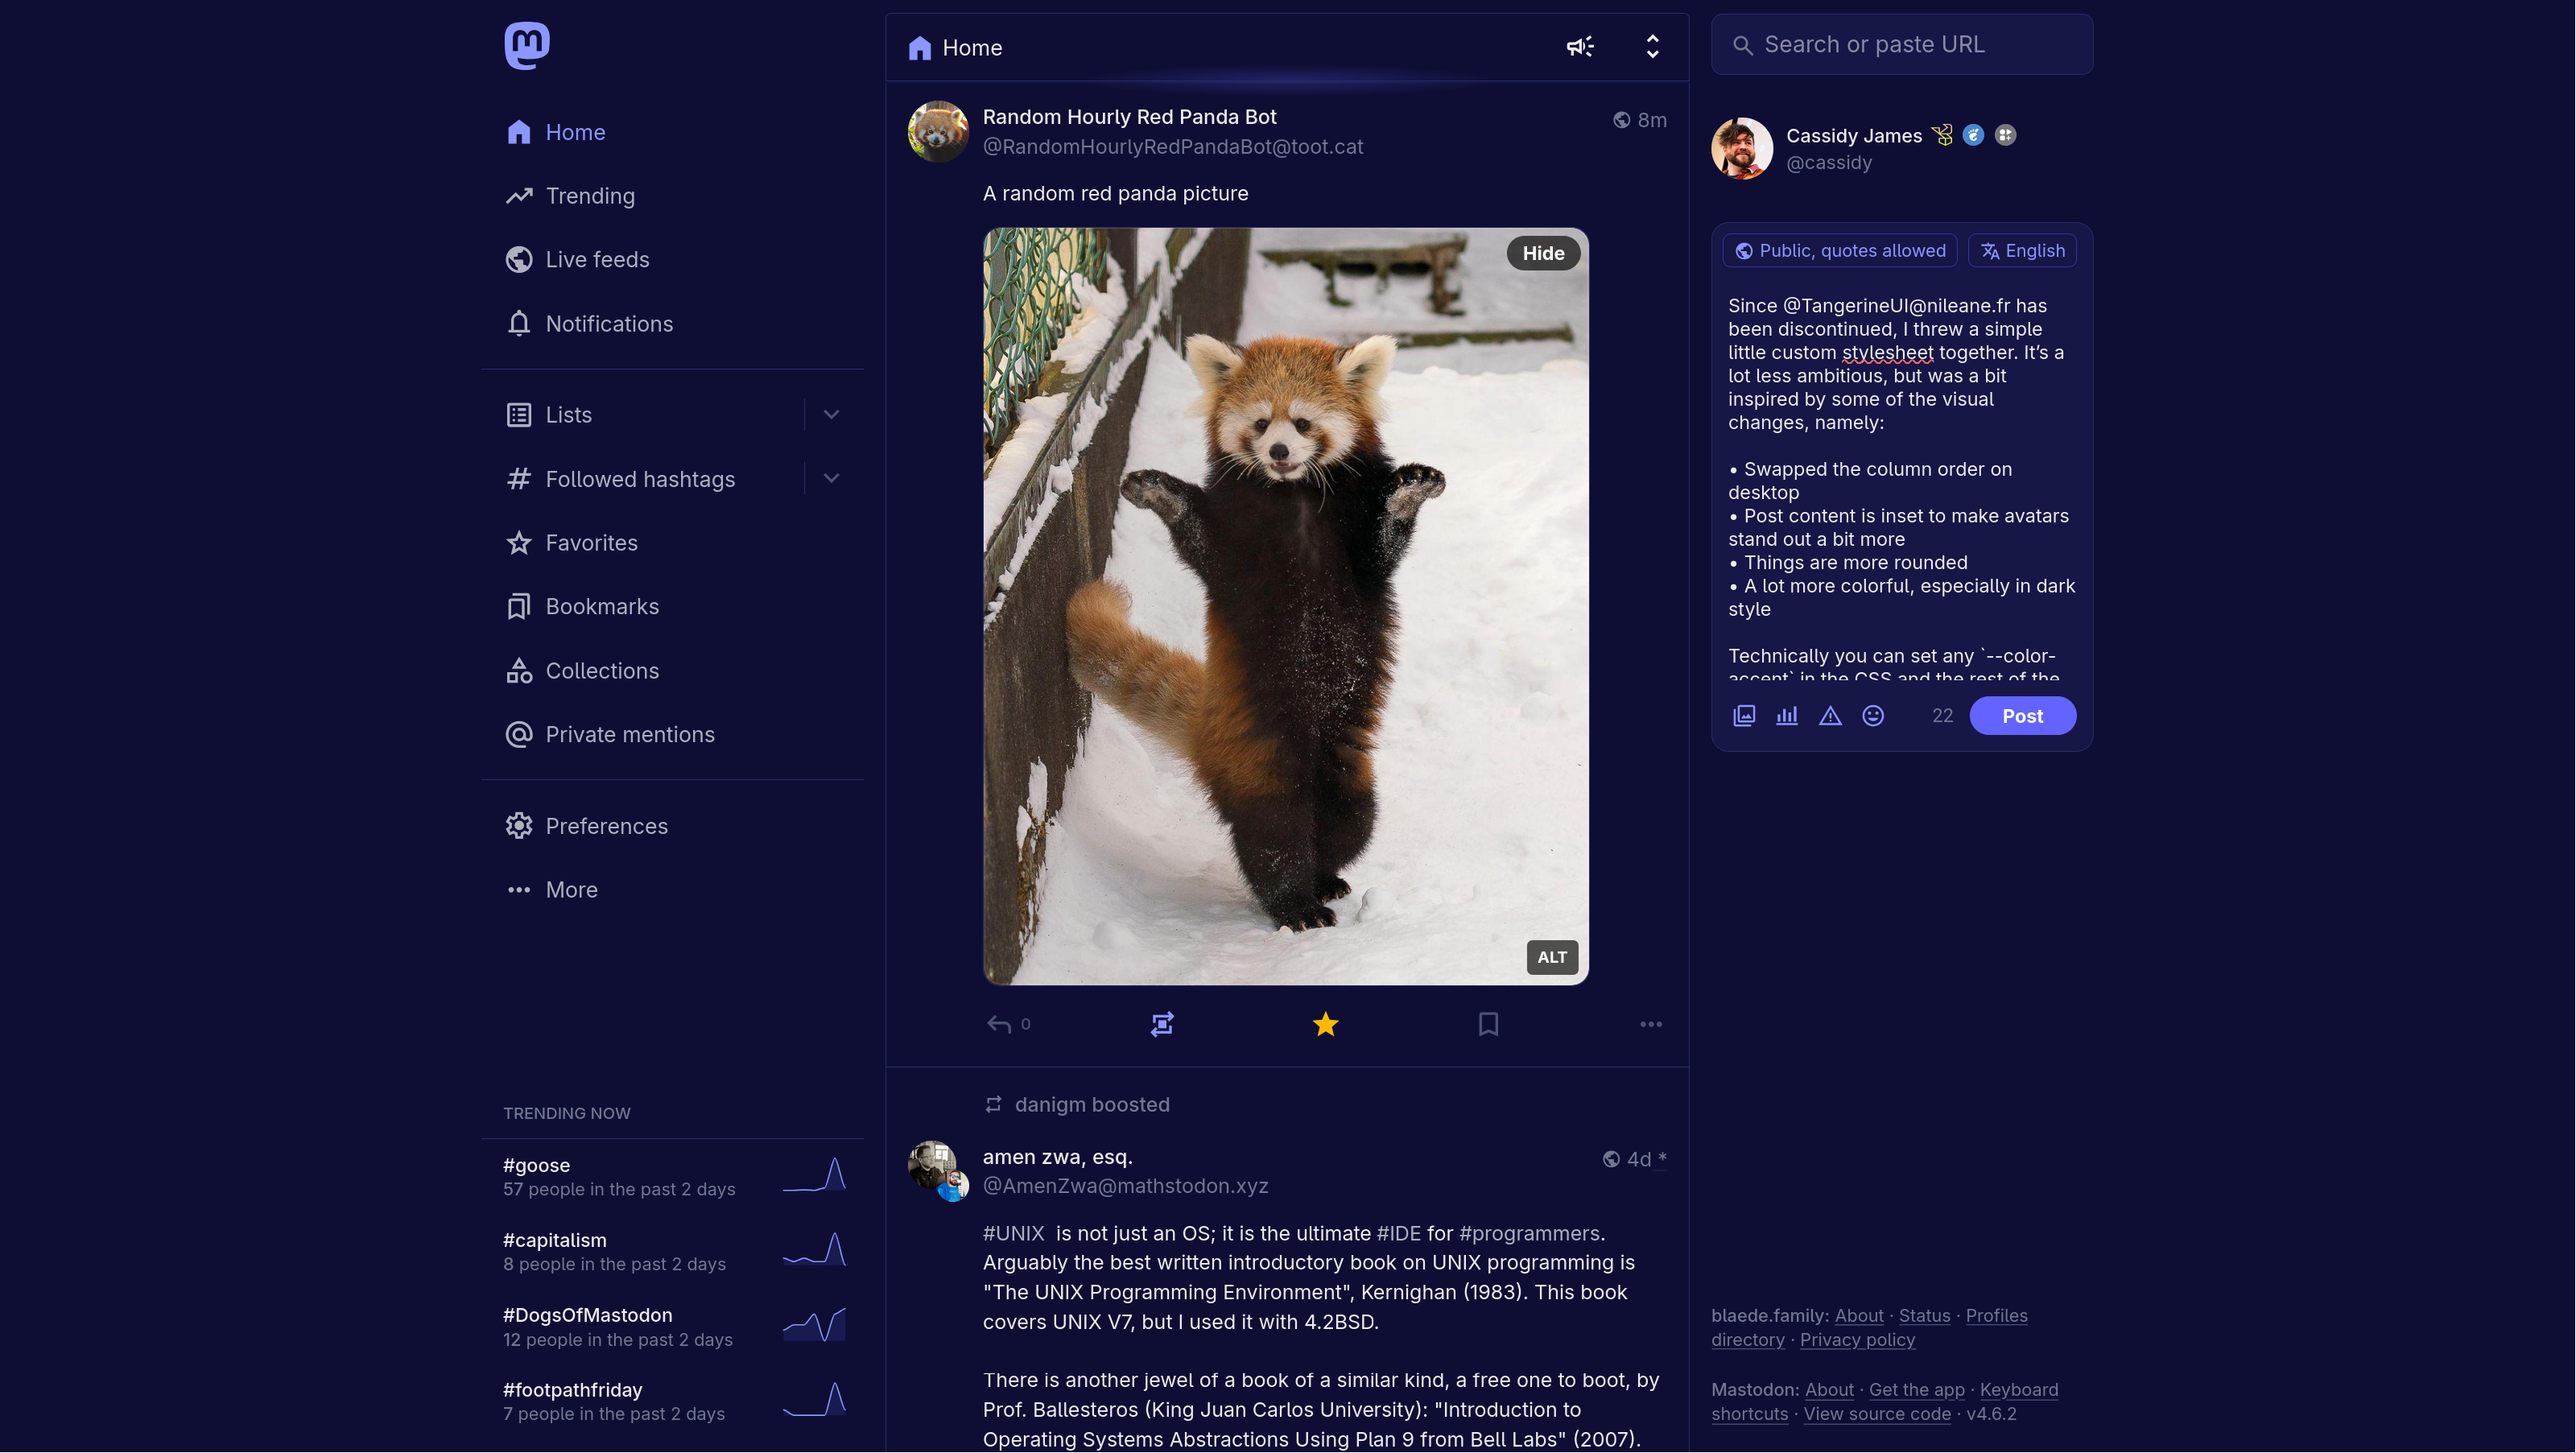
Task: Open Live feeds
Action: (577, 260)
